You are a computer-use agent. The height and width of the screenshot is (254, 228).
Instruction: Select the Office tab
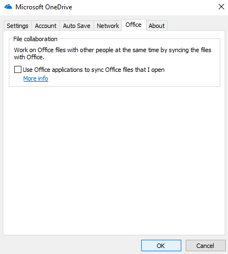(134, 25)
